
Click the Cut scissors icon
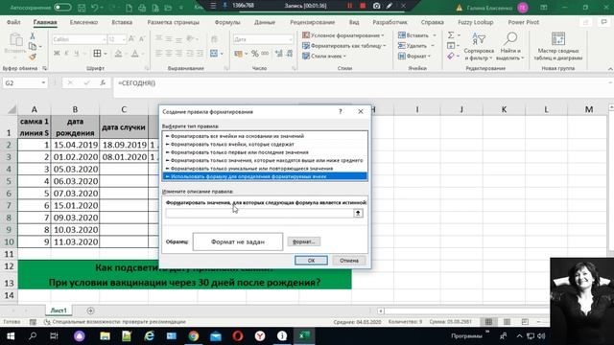(33, 36)
